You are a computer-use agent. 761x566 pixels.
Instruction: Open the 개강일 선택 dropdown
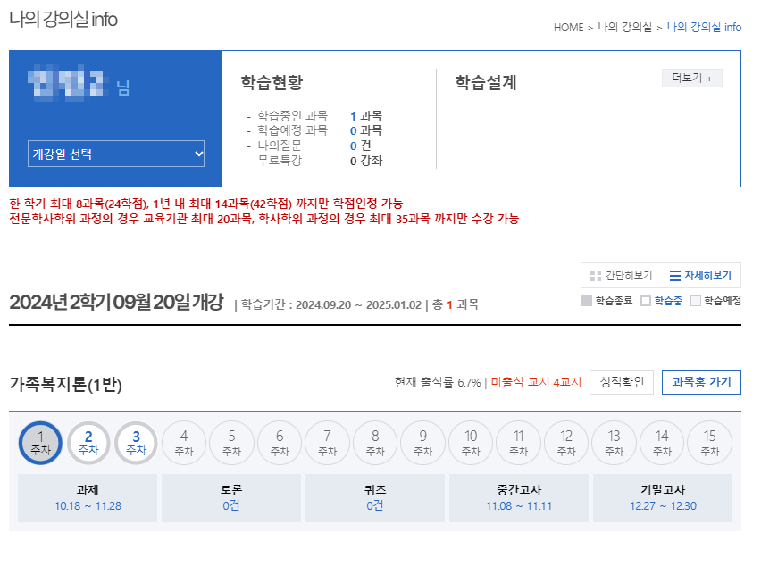pyautogui.click(x=116, y=154)
